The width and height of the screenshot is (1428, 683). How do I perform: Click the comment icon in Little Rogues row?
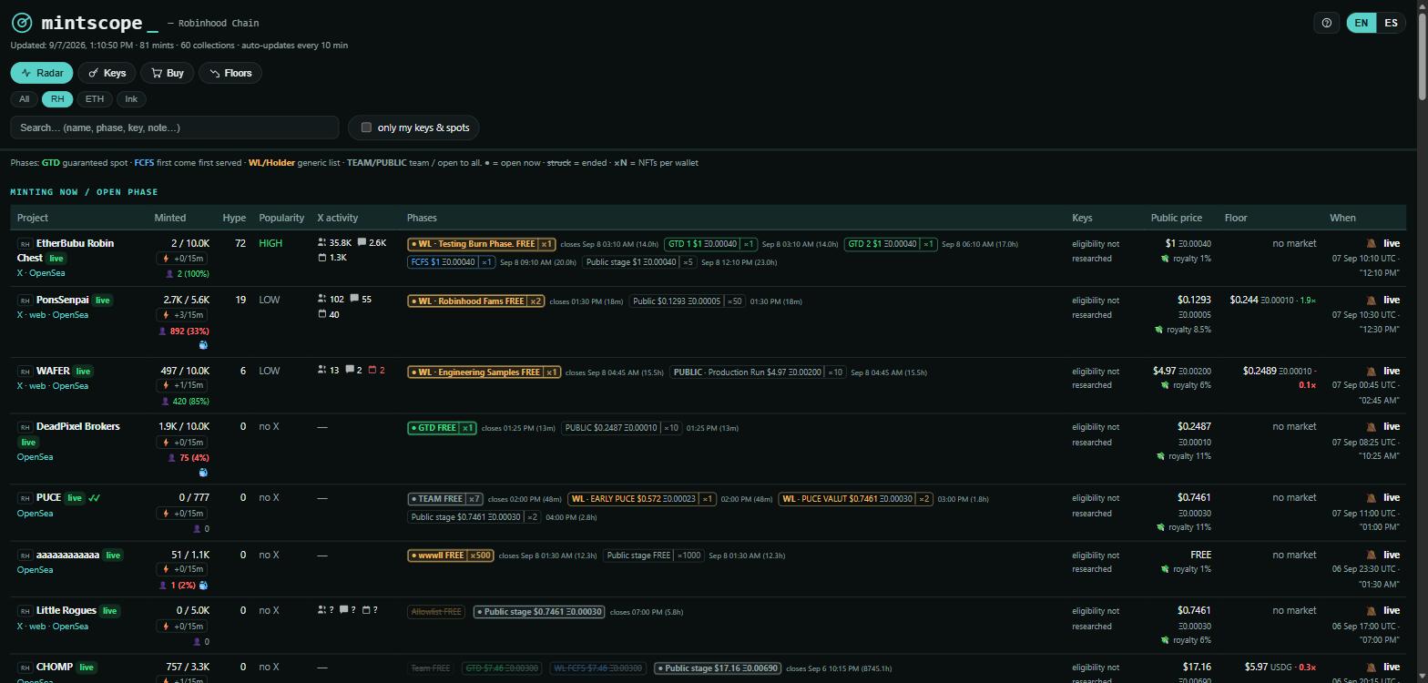343,610
